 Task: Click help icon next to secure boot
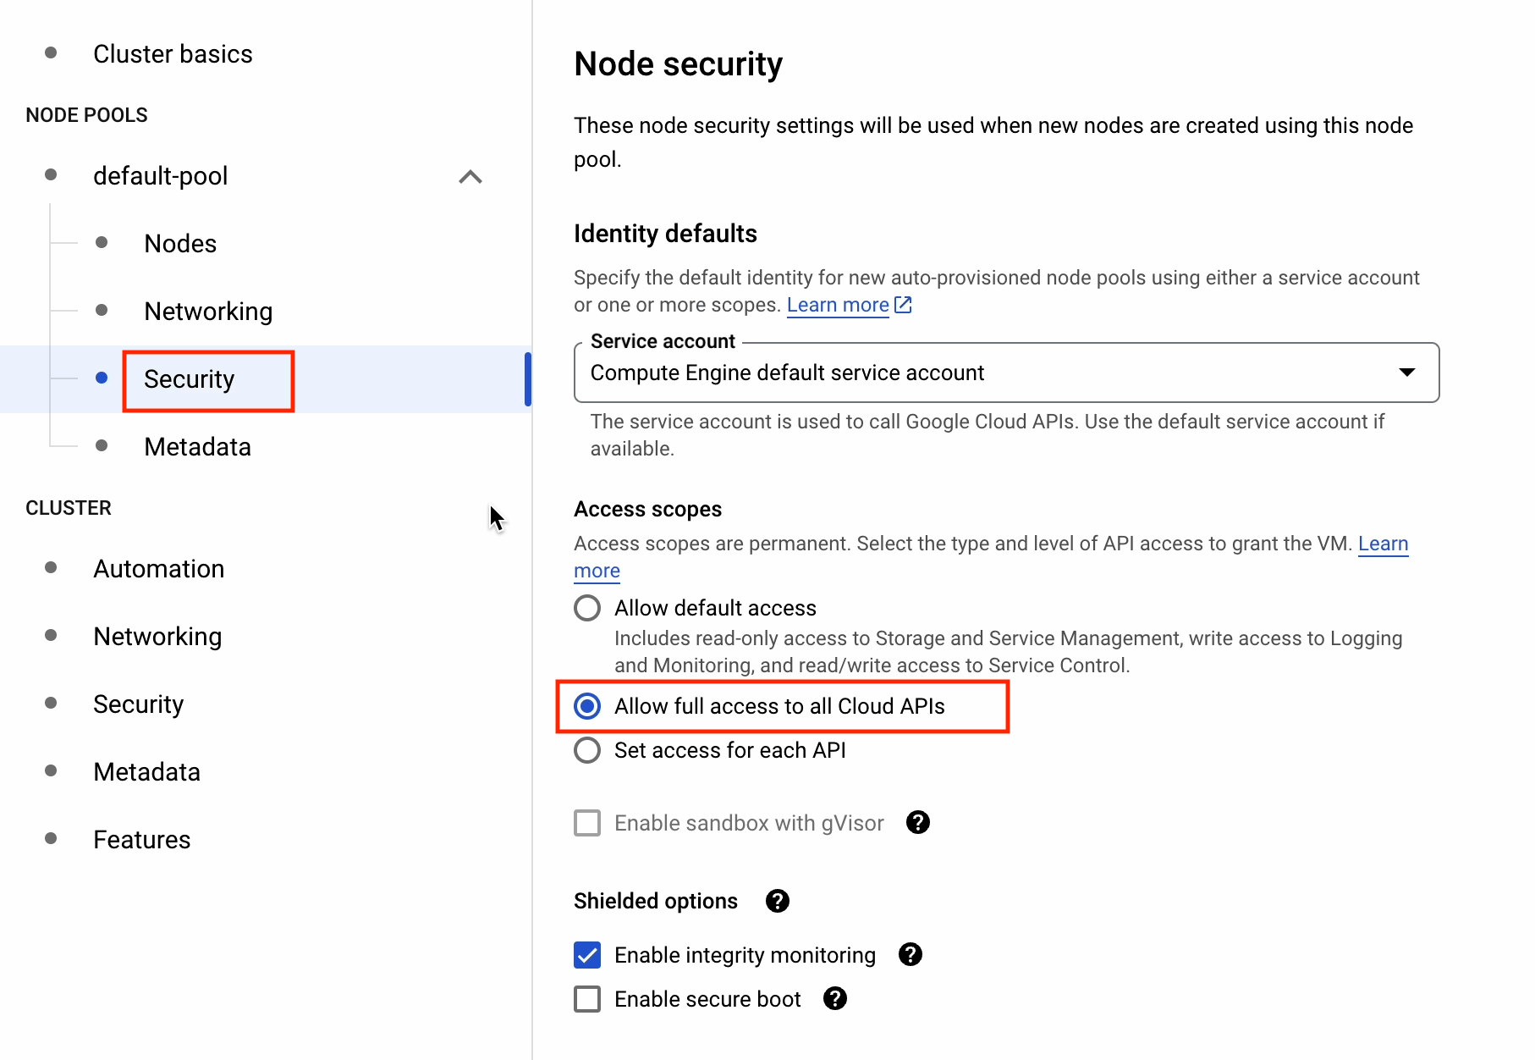[x=834, y=998]
